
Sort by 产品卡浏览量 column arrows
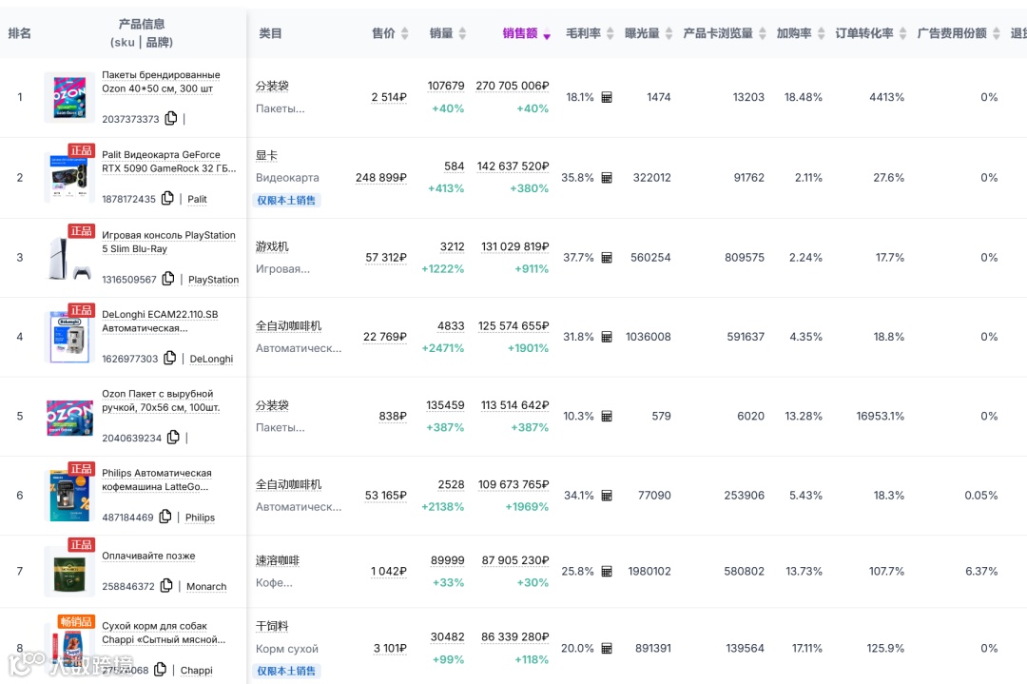pyautogui.click(x=763, y=33)
